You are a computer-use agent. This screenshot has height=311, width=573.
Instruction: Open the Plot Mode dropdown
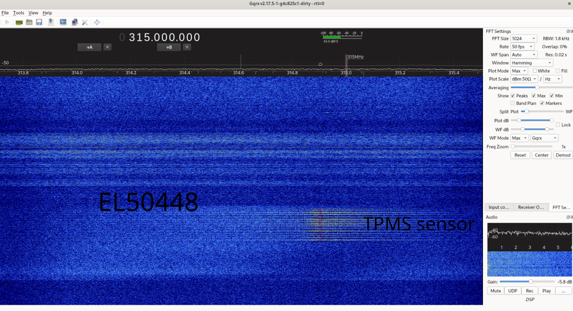(x=519, y=71)
